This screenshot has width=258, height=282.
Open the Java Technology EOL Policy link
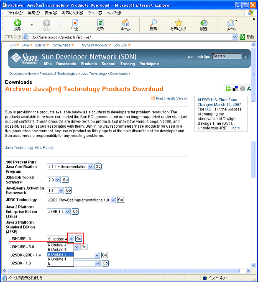(x=29, y=148)
